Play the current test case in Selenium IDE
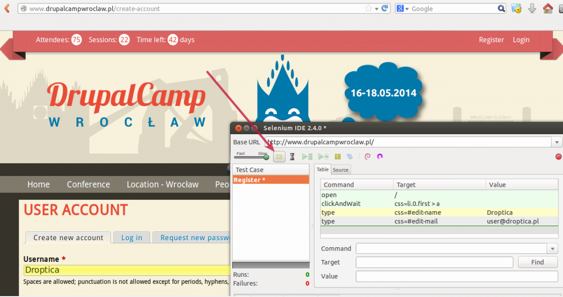 coord(323,157)
